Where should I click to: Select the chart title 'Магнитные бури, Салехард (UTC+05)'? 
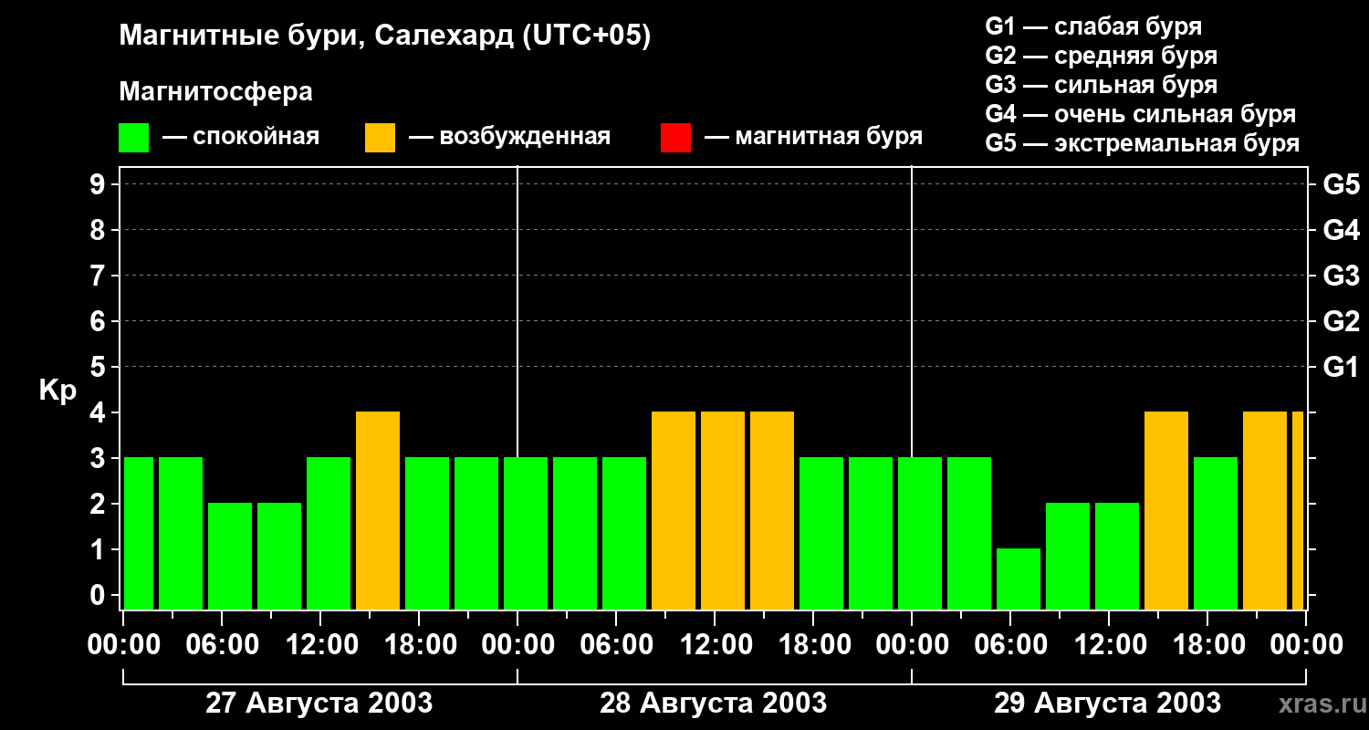click(385, 36)
